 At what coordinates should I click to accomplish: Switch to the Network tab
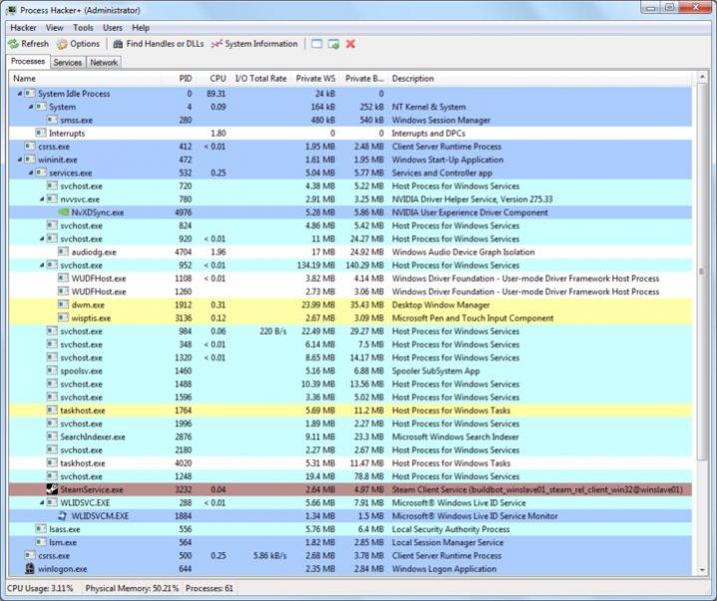104,62
